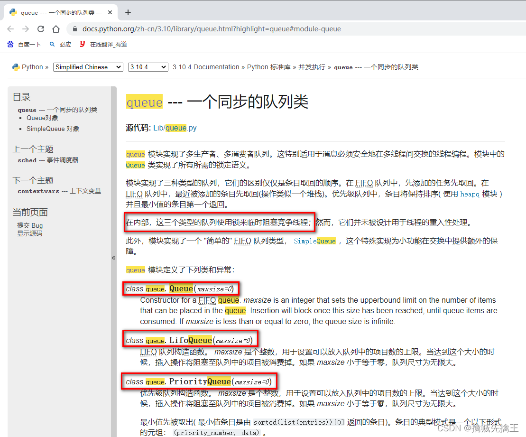Image resolution: width=526 pixels, height=437 pixels.
Task: Open the heapq module link
Action: [470, 194]
